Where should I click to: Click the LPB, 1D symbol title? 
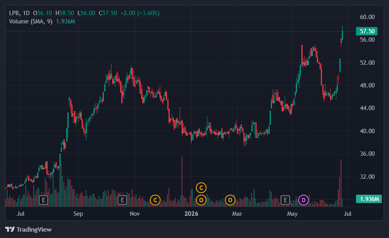click(x=19, y=13)
